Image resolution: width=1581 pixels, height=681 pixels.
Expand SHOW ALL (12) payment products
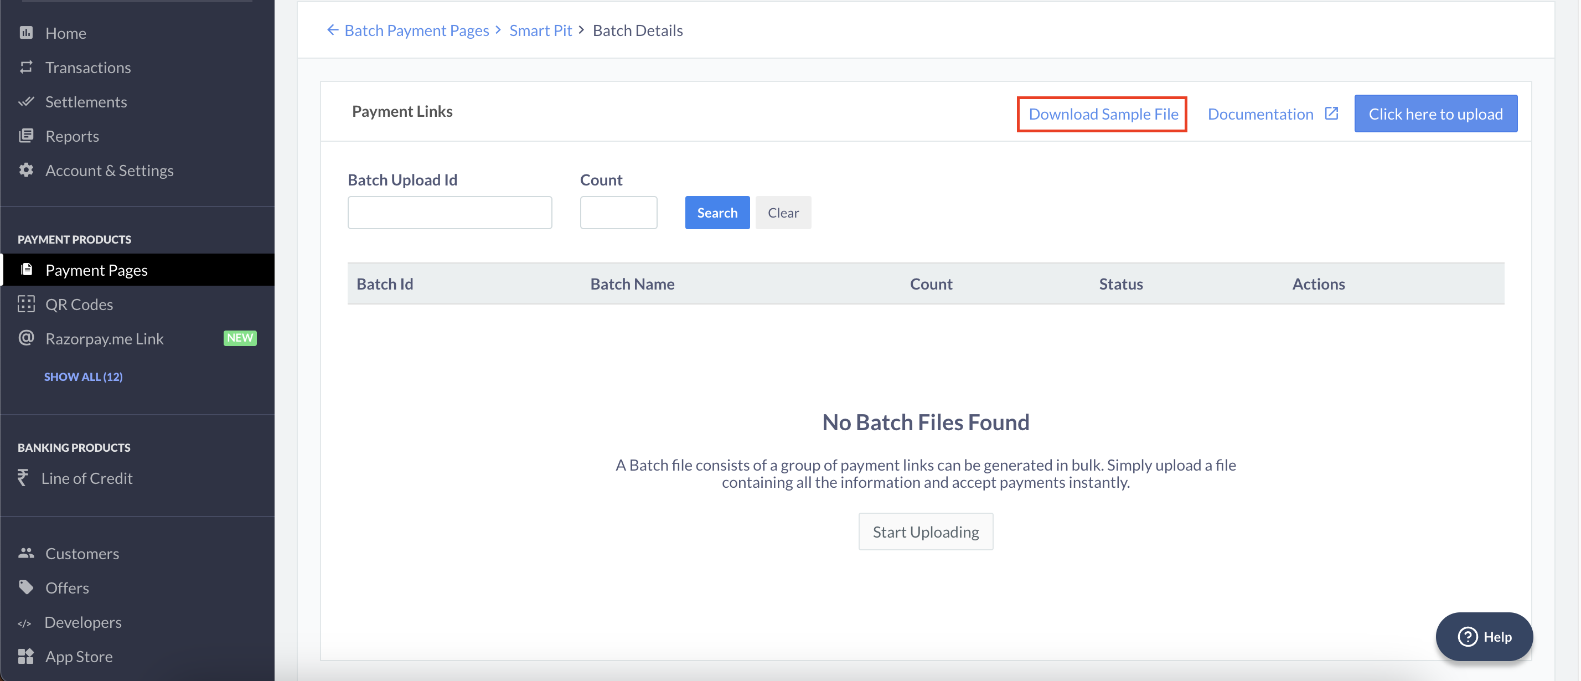[x=84, y=376]
